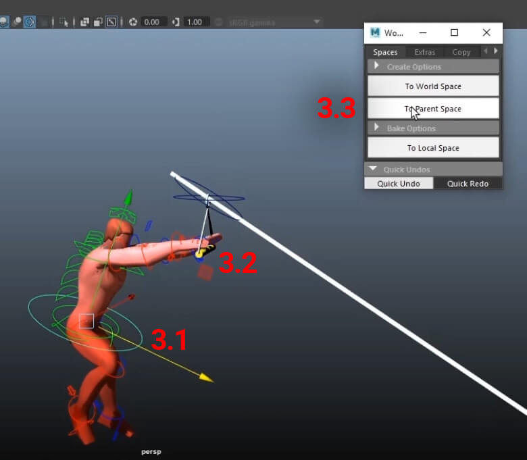The width and height of the screenshot is (527, 460).
Task: Click the Quick Undo button
Action: [399, 184]
